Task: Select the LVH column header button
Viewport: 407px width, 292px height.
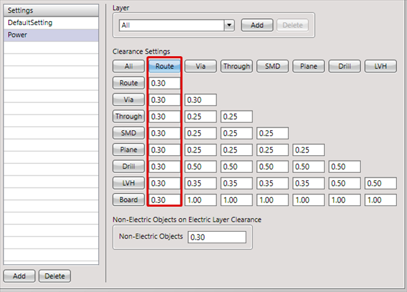Action: coord(380,66)
